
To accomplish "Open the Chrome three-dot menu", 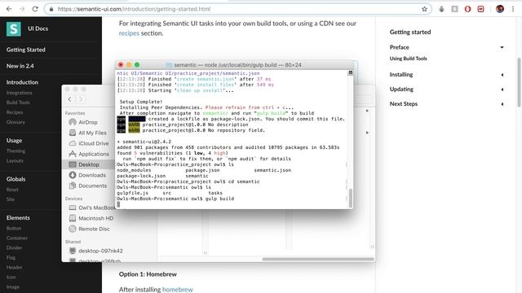I will pyautogui.click(x=513, y=9).
